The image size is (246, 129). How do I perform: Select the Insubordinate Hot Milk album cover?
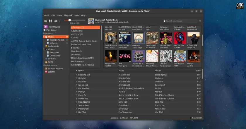(111, 56)
